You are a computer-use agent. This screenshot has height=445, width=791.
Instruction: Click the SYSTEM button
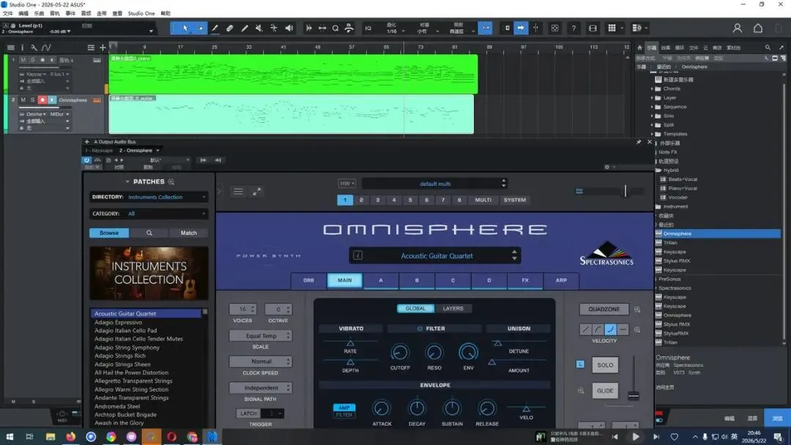pos(515,200)
